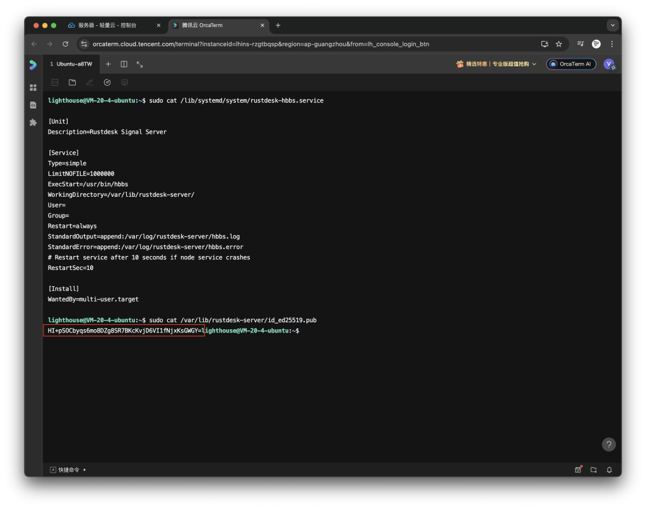Open the task calendar icon in status bar
646x509 pixels.
click(x=578, y=470)
